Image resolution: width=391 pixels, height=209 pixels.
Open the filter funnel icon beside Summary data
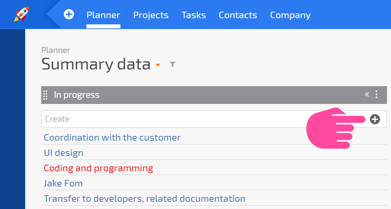tap(172, 64)
